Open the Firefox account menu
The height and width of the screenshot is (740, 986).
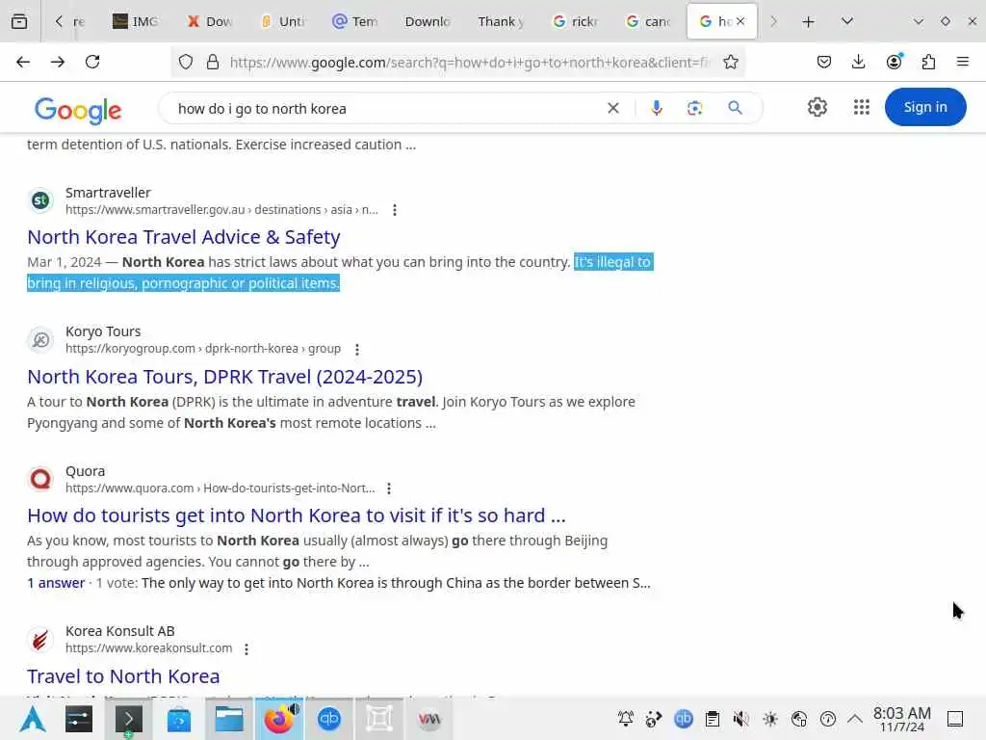(894, 62)
